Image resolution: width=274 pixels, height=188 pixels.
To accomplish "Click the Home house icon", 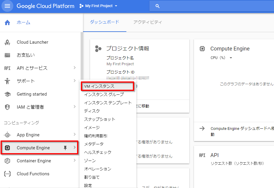I will click(x=7, y=22).
